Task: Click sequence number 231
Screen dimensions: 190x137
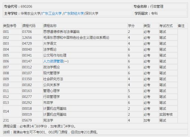Action: click(6, 121)
